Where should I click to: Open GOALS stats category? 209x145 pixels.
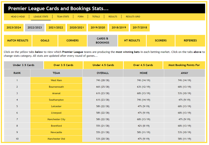click(45, 41)
